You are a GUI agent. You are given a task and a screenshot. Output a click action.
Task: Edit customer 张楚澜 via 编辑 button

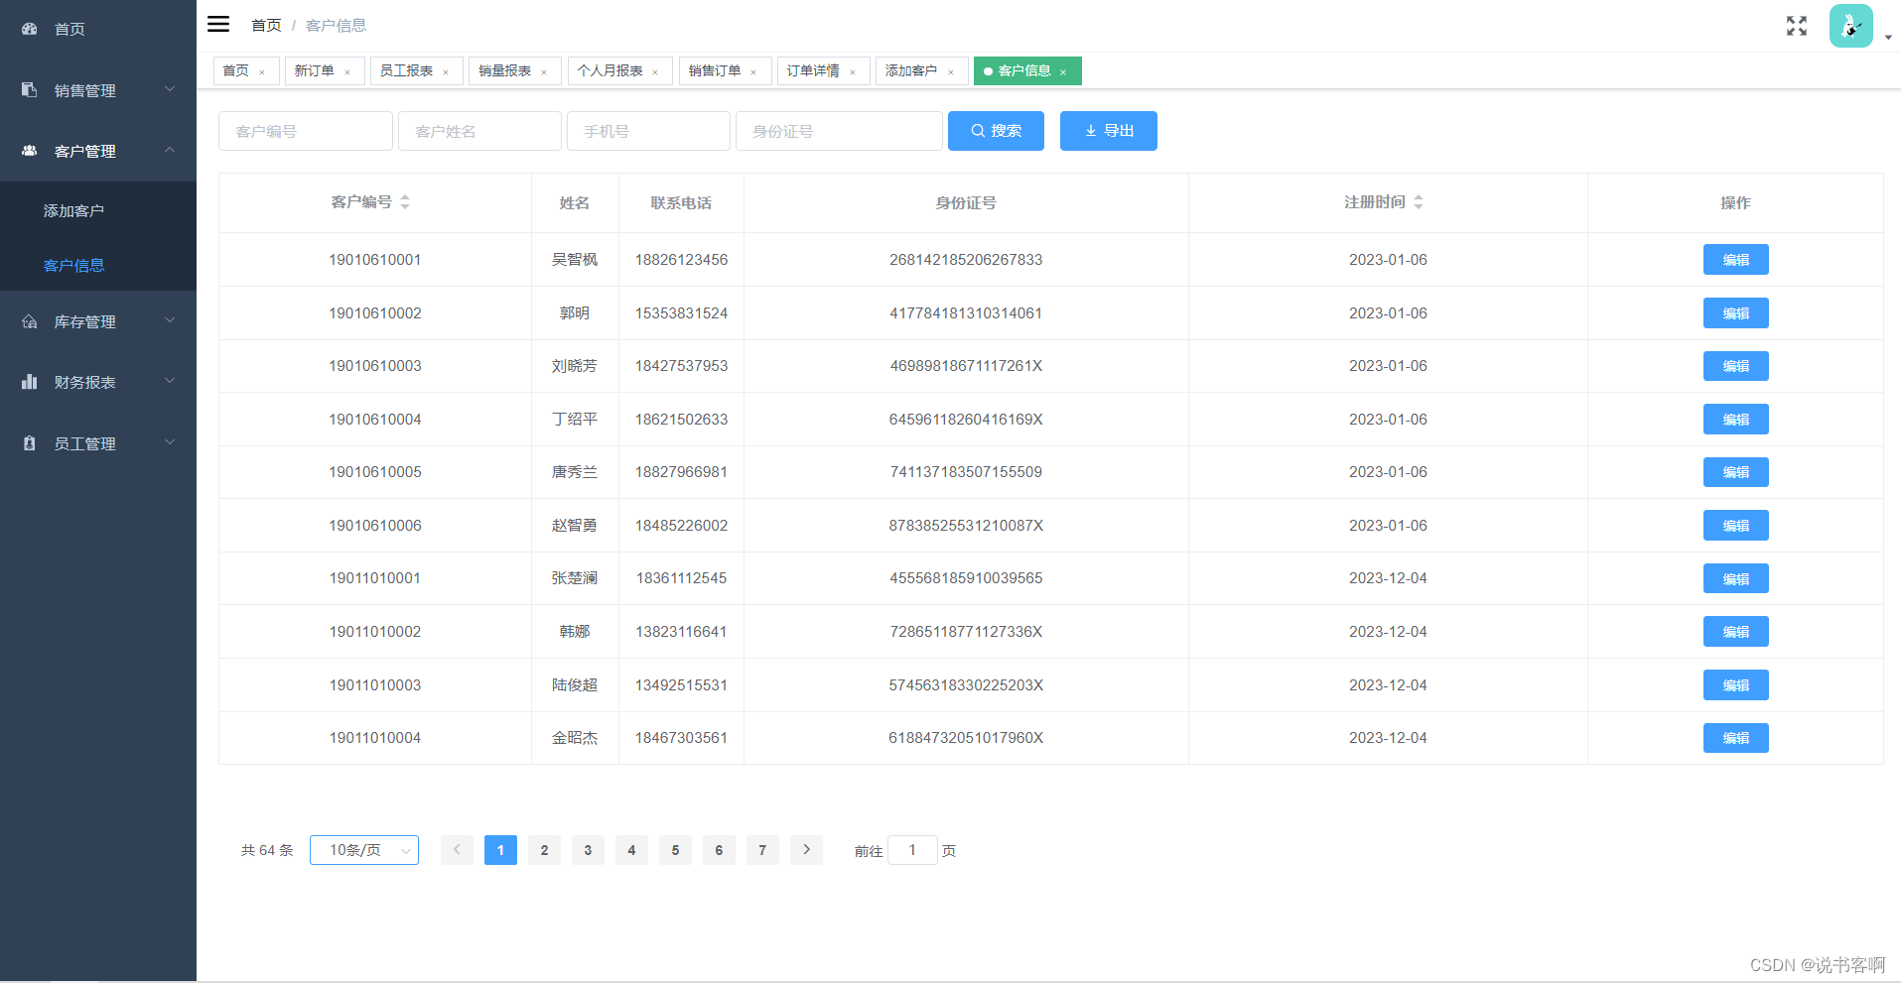click(x=1736, y=578)
